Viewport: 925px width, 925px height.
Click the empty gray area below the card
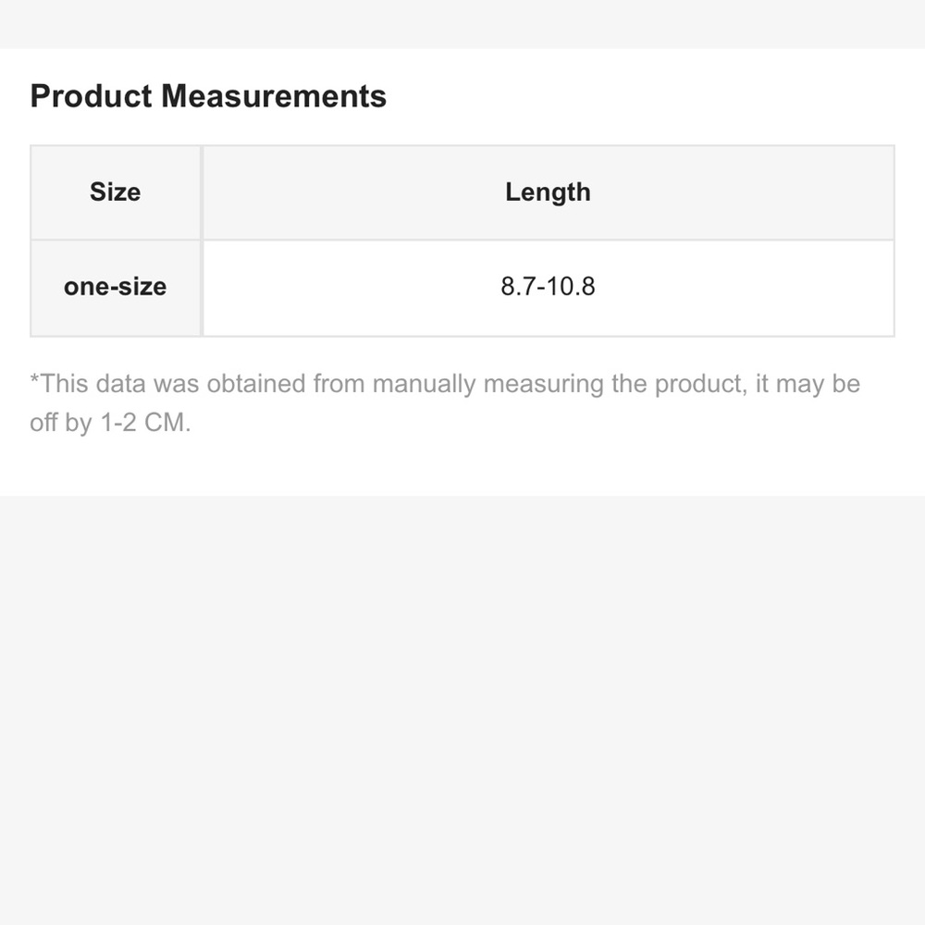click(462, 710)
